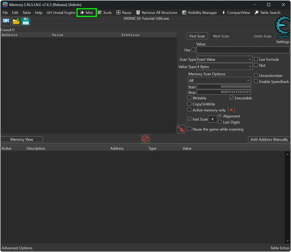The width and height of the screenshot is (291, 252).
Task: Open the GH Unreal Engine menu
Action: click(61, 13)
